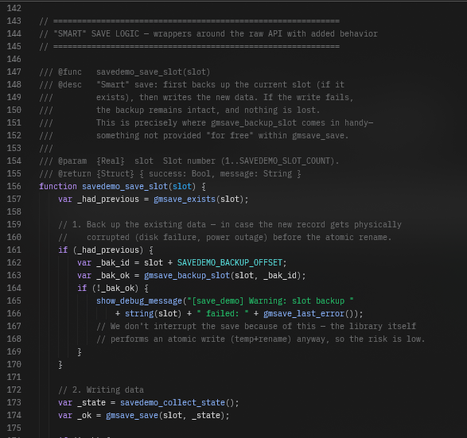Click the "corrupted (disk failure" comment line

pos(225,238)
